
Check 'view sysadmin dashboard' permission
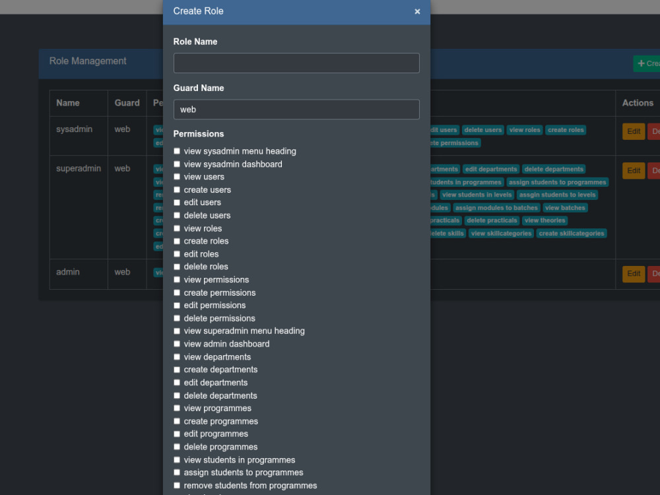[x=177, y=164]
